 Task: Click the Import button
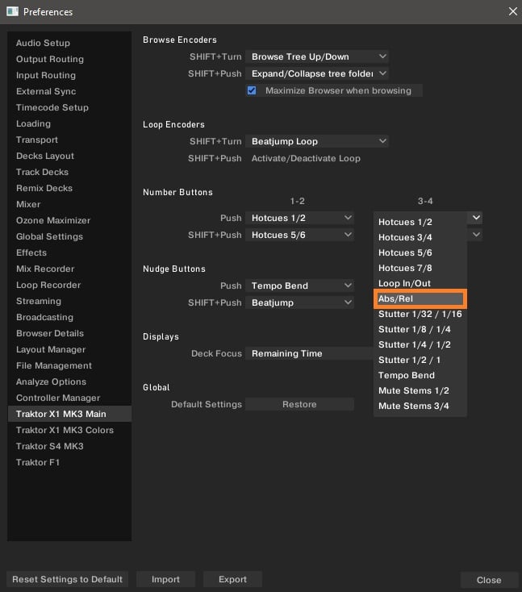(x=165, y=580)
